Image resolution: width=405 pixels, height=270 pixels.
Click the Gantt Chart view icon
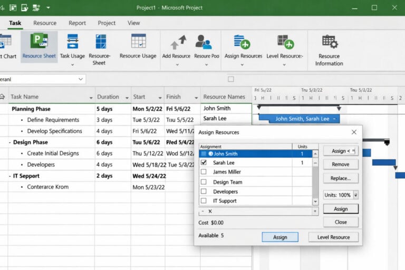(6, 41)
